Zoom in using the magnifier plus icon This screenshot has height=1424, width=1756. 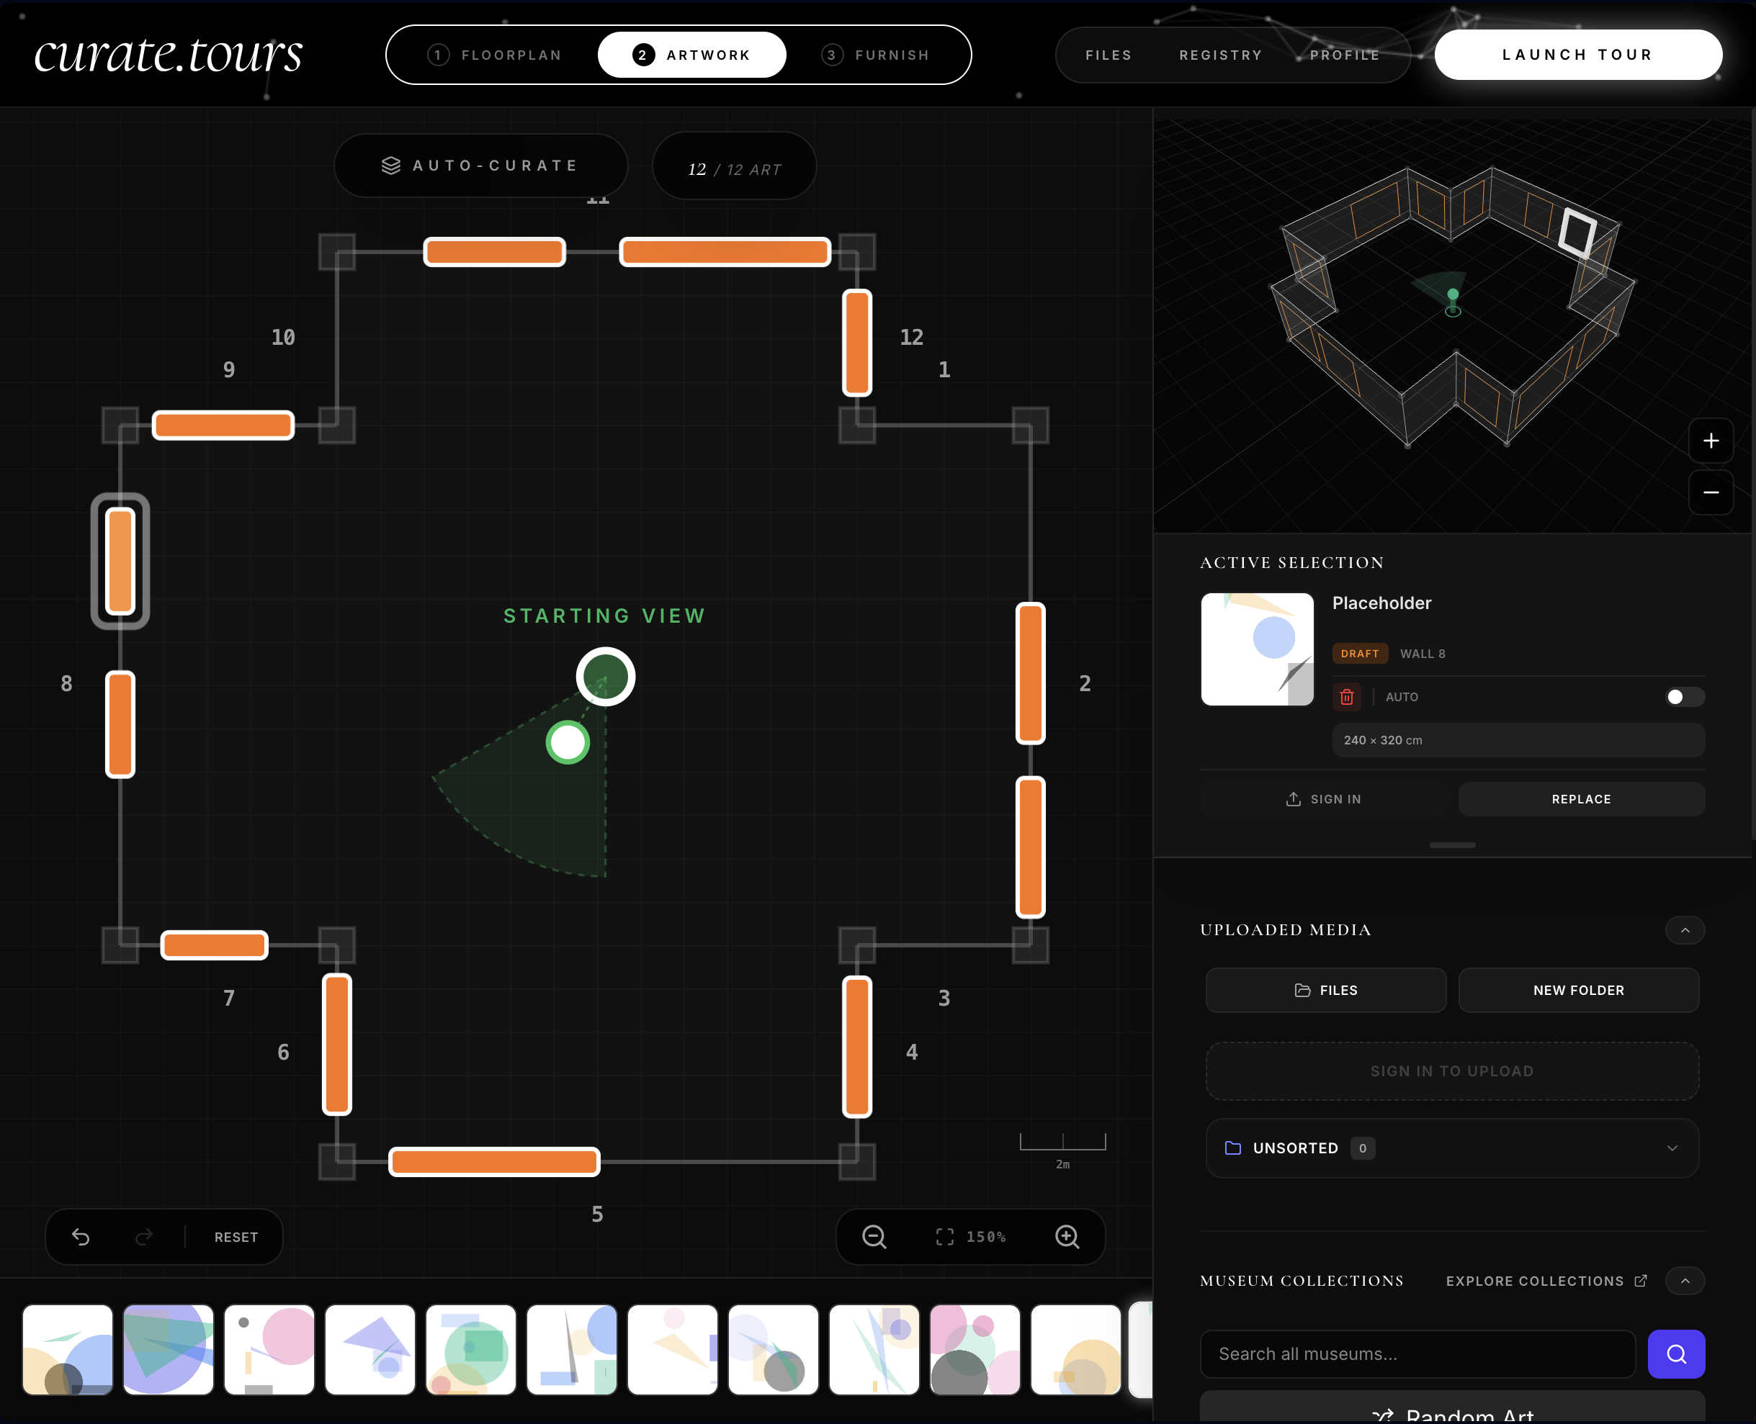coord(1067,1237)
